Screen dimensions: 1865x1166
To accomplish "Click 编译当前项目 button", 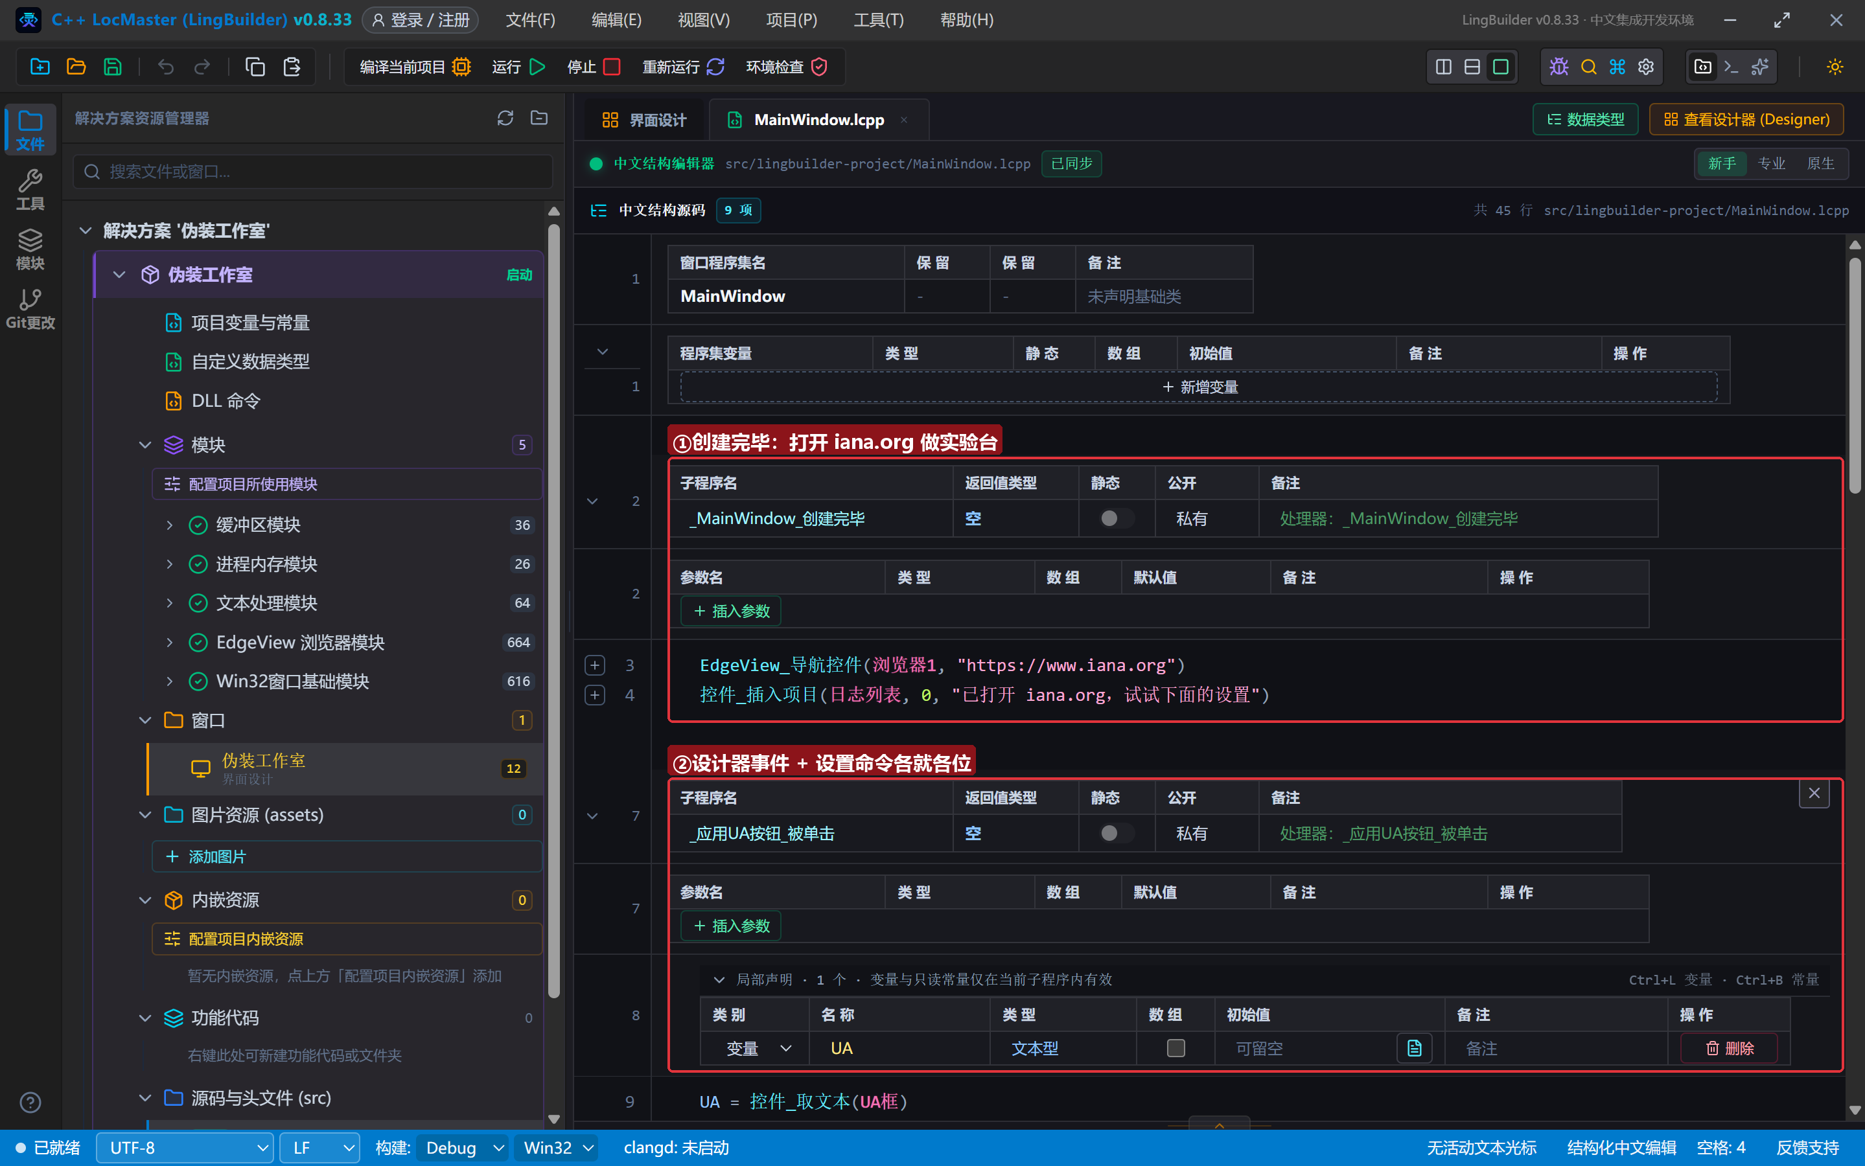I will coord(414,66).
